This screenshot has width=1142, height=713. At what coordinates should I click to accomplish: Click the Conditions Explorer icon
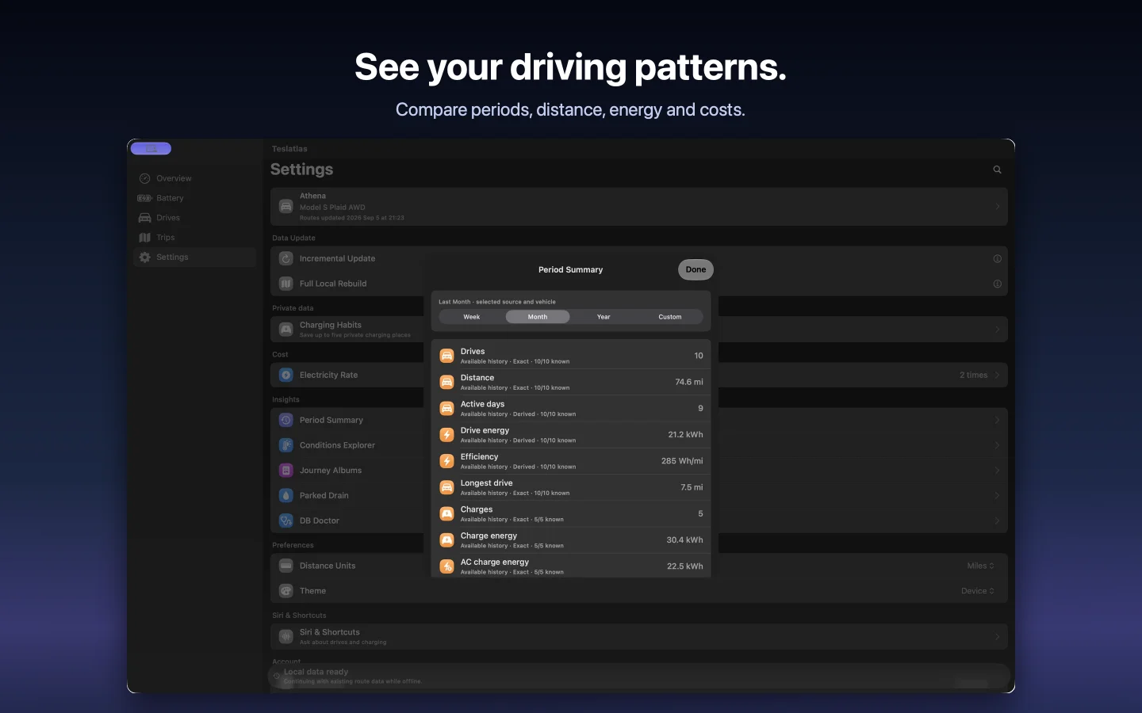coord(286,445)
